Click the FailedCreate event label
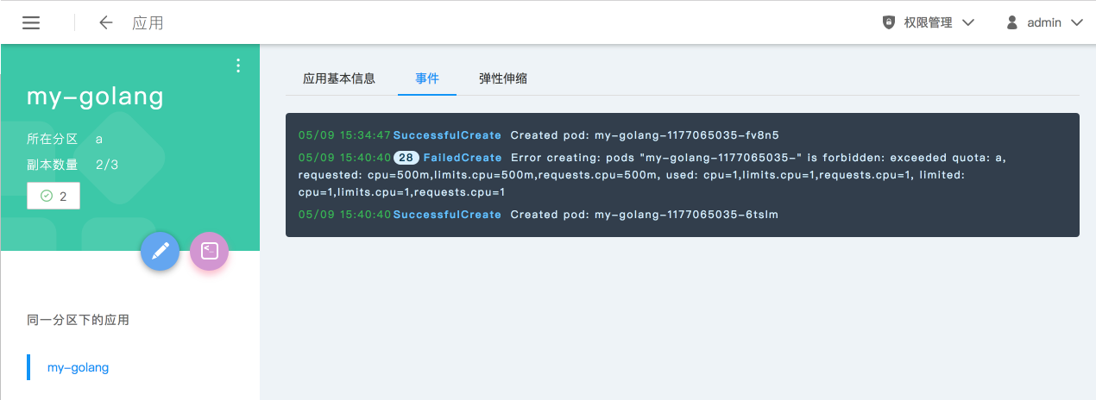This screenshot has width=1096, height=400. coord(463,158)
